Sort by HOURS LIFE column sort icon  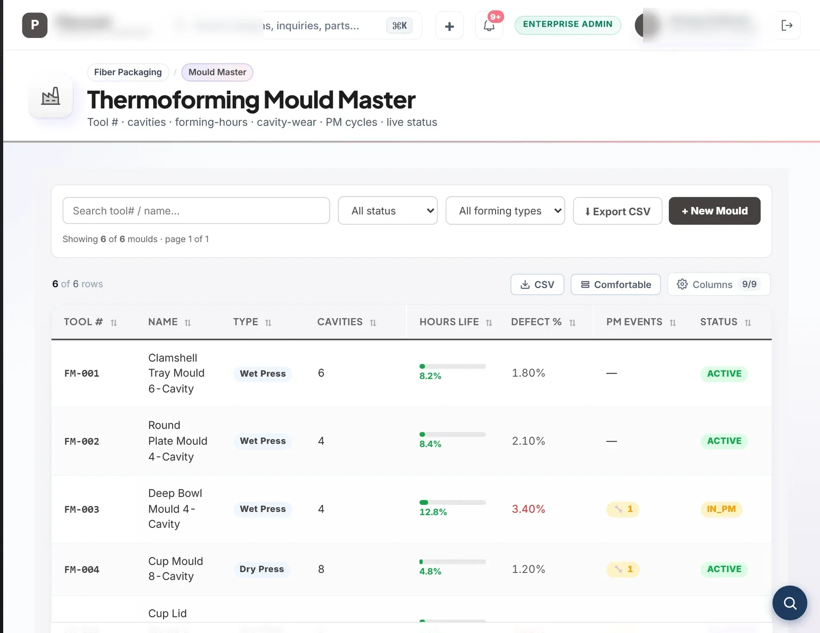pos(489,322)
